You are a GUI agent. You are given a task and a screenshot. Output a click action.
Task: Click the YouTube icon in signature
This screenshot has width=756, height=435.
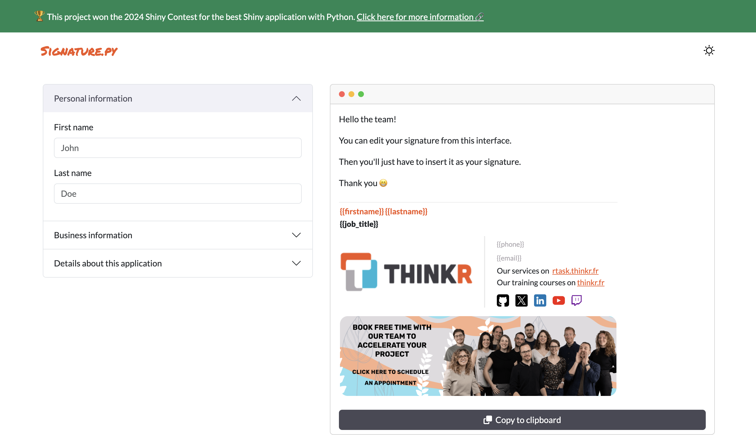pos(558,300)
